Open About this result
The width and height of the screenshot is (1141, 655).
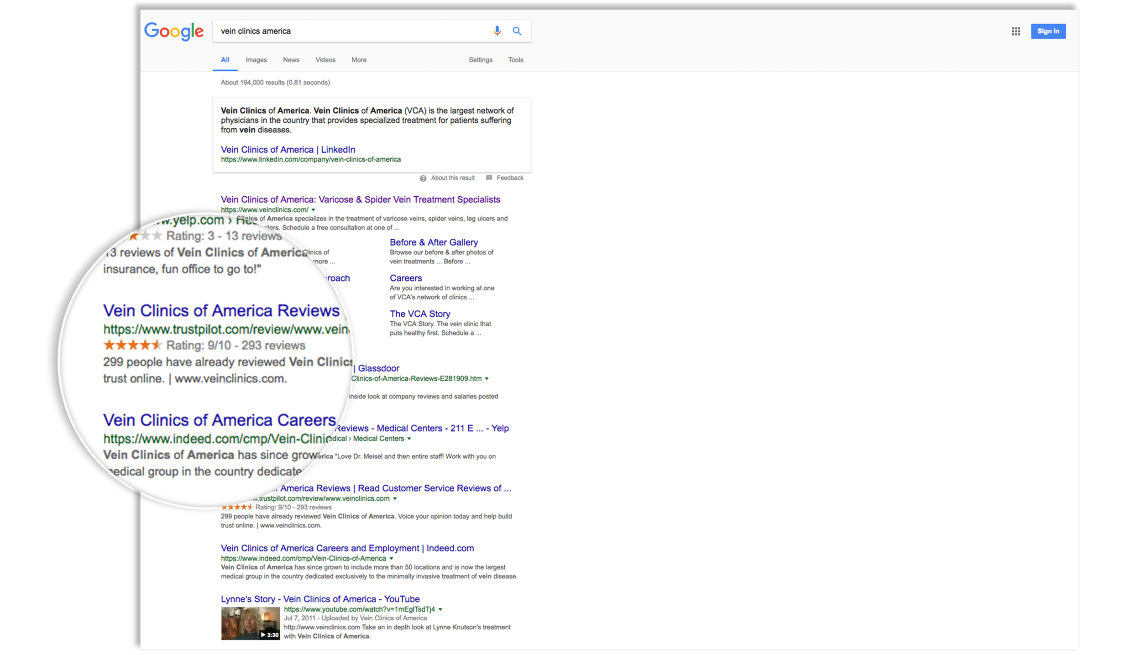(x=453, y=178)
